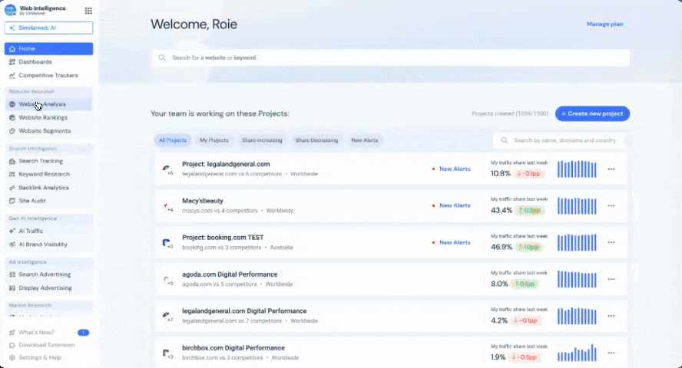Viewport: 682px width, 368px height.
Task: Click the Similarweb AI button
Action: click(x=48, y=28)
